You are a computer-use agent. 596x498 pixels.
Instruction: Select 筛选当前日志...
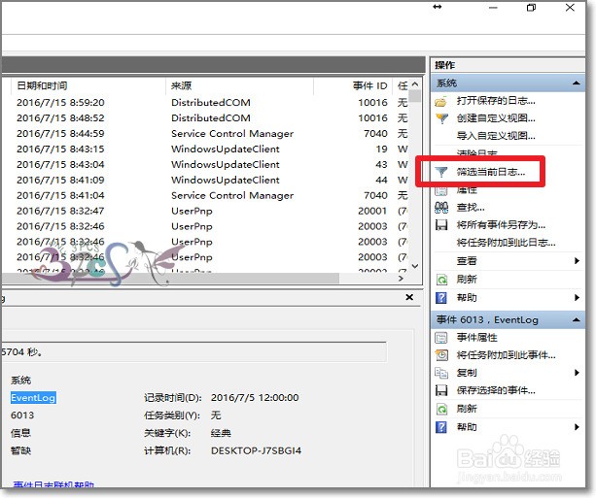[491, 173]
